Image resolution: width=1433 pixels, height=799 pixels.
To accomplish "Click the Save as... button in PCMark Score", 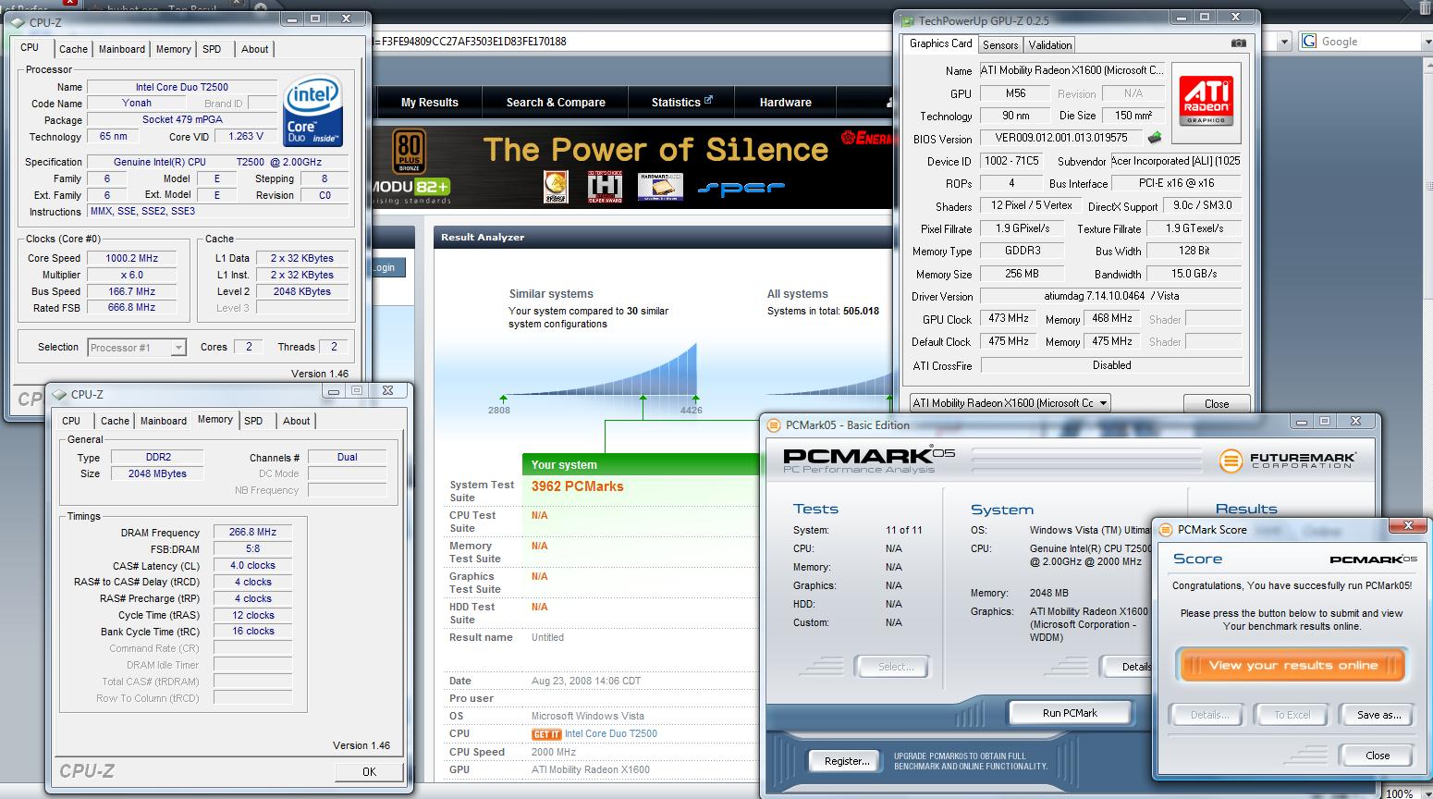I will pyautogui.click(x=1379, y=715).
